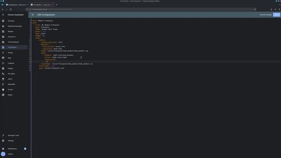Open the Pi-hole shield icon
The image size is (281, 158).
(3, 90)
